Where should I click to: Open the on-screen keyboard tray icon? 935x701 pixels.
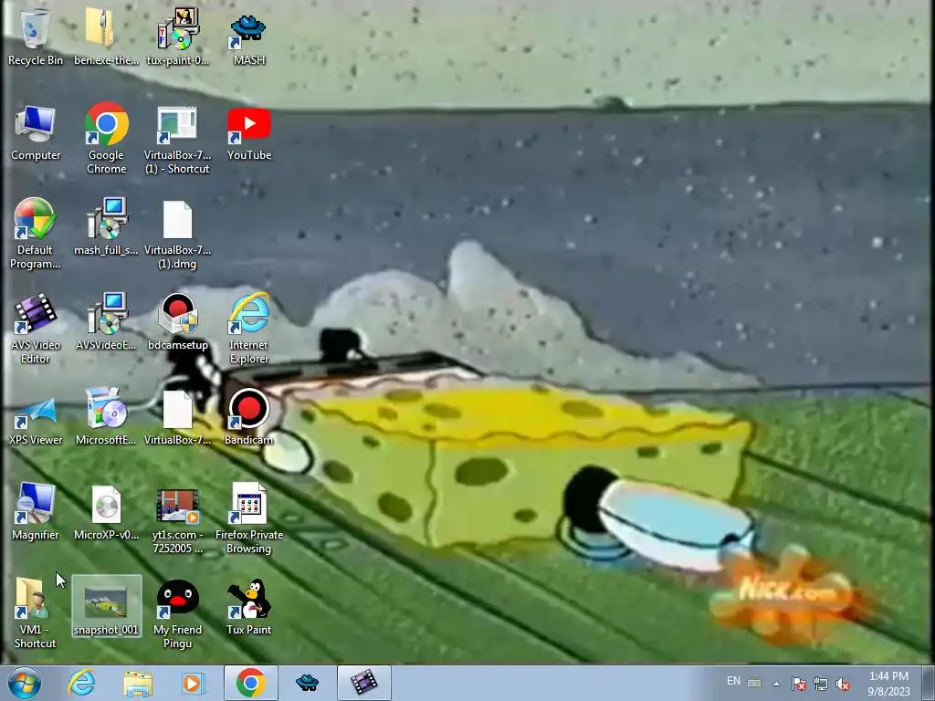[x=753, y=683]
